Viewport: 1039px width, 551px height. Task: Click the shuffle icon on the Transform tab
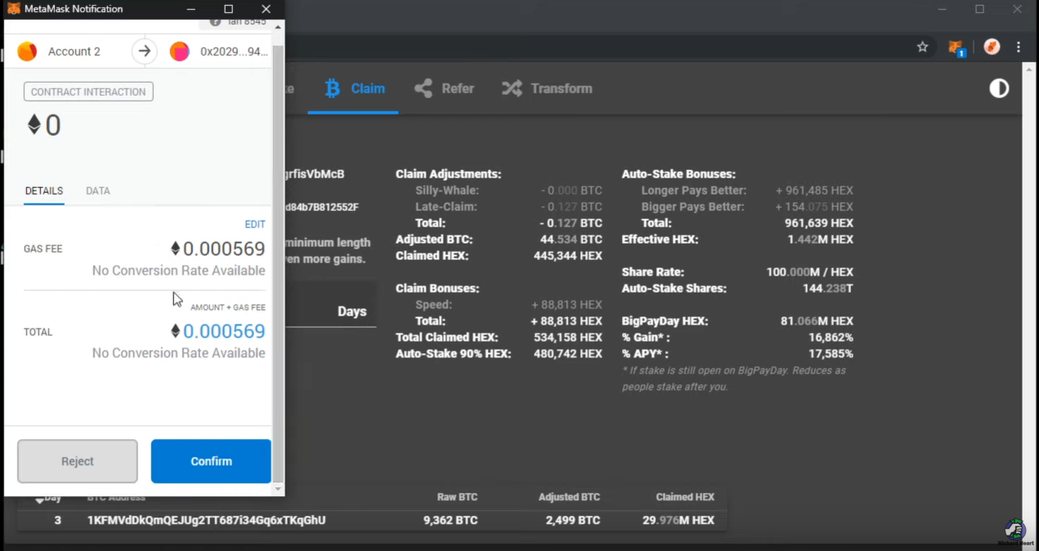coord(512,88)
